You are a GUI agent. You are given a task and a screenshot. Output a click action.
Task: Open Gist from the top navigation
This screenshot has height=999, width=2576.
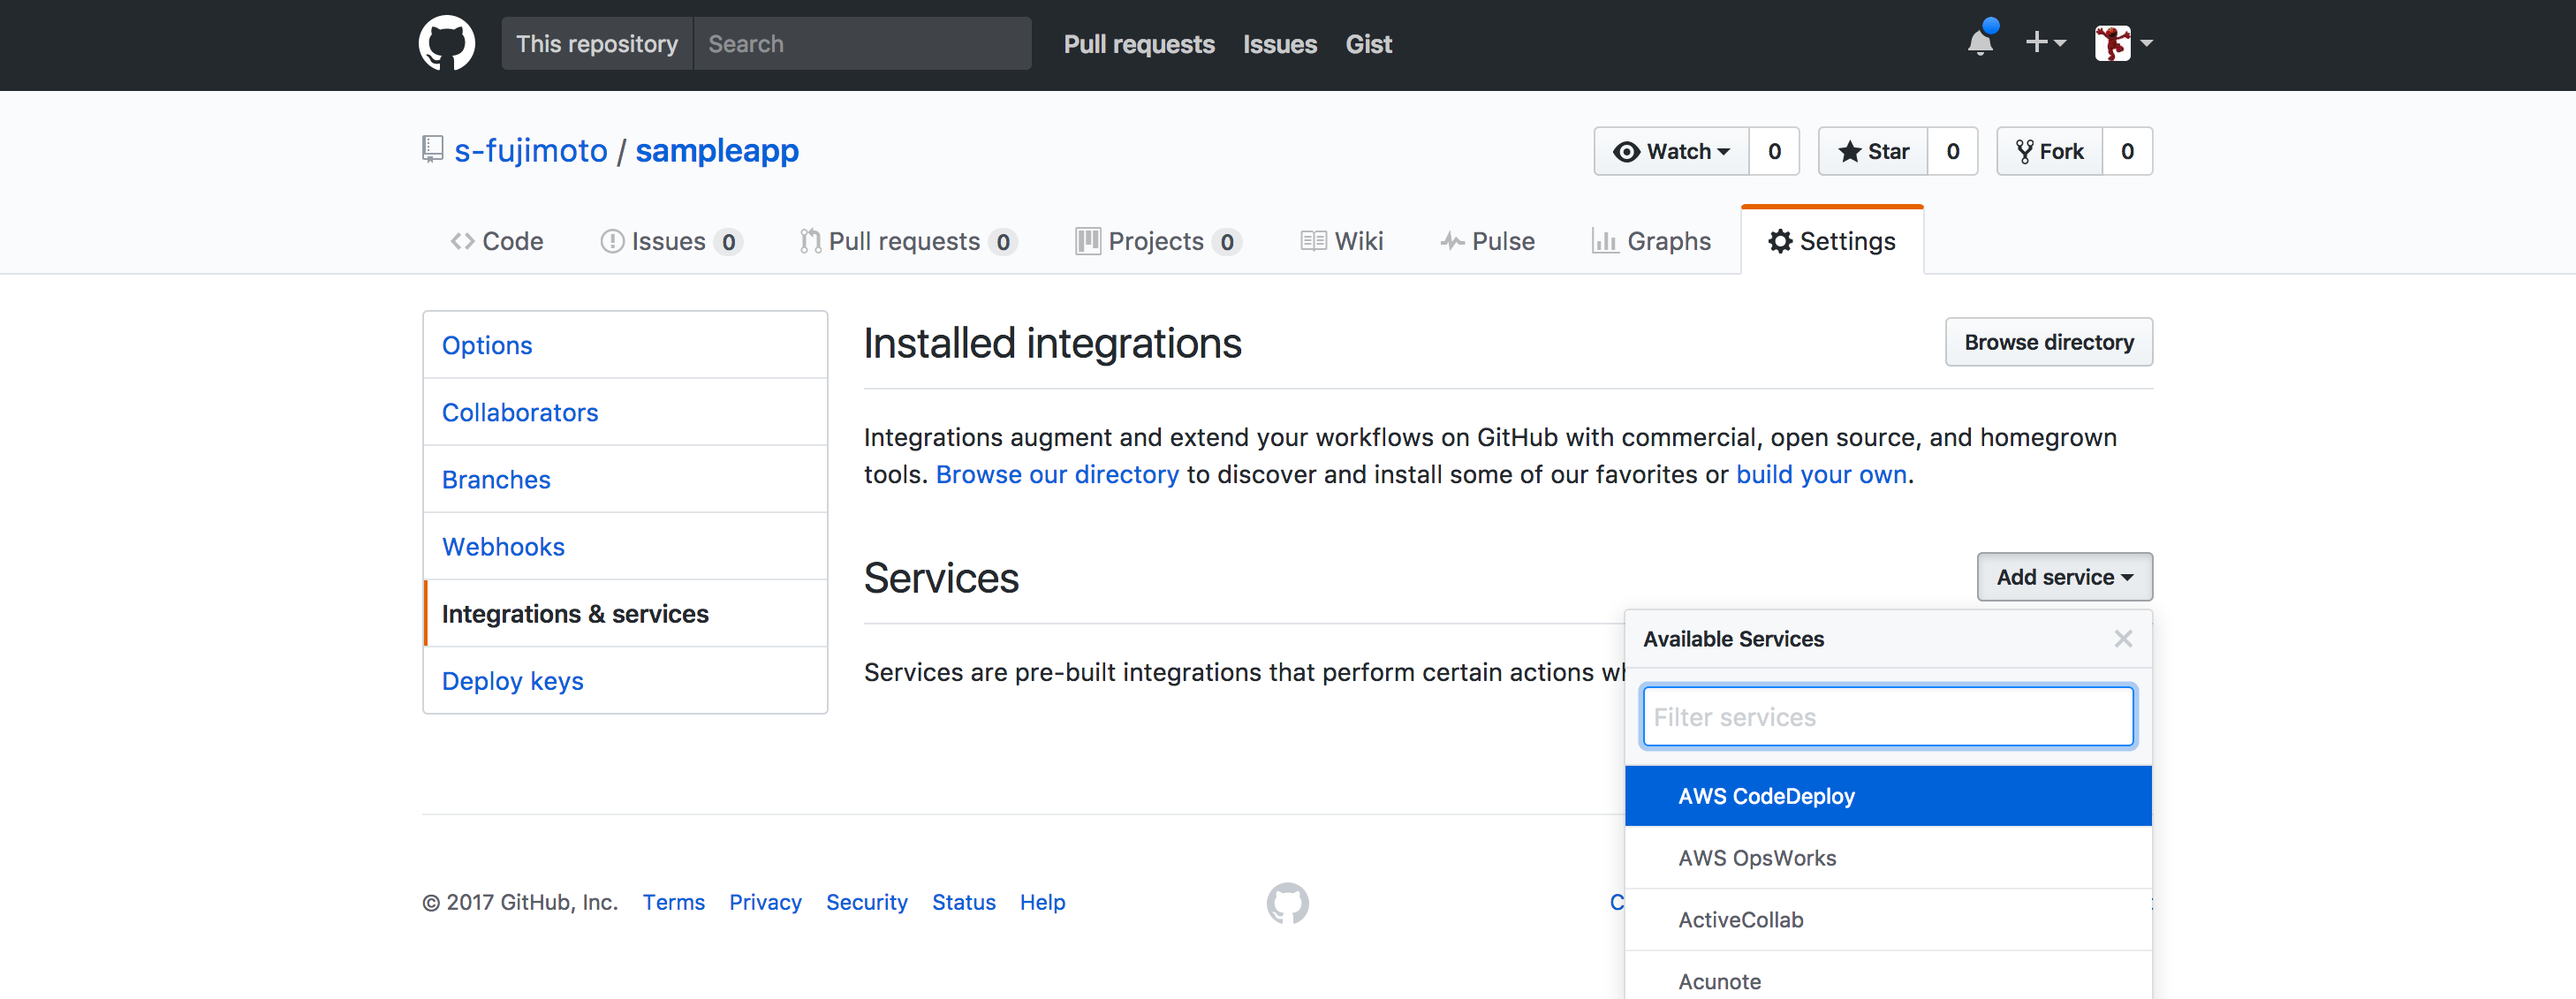[1368, 44]
